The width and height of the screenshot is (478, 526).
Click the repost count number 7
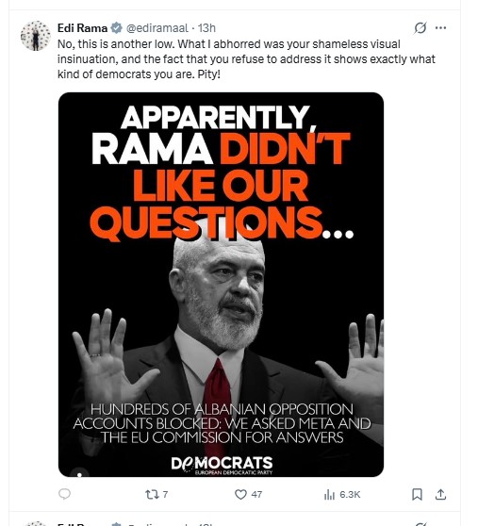(165, 495)
